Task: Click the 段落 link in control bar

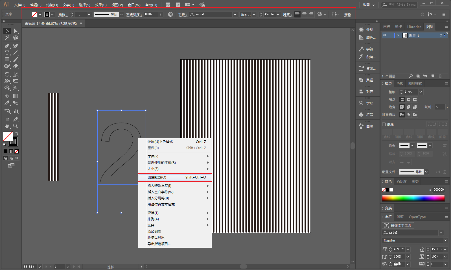Action: (287, 14)
